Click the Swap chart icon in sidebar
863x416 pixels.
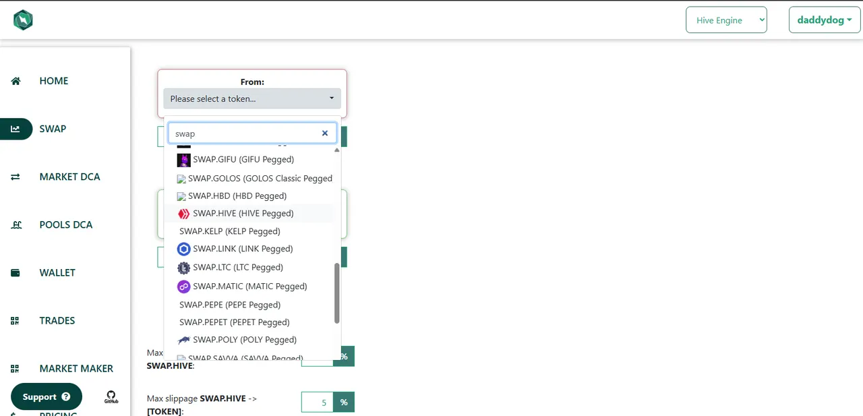click(x=16, y=129)
